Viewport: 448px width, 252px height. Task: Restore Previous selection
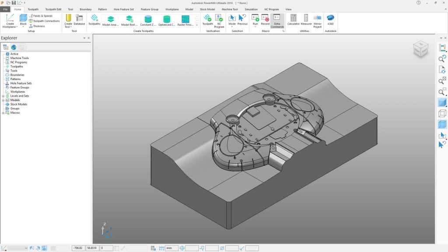coord(242,20)
